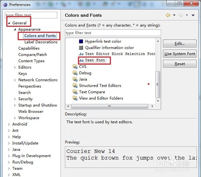Click Use System Font button

180,54
